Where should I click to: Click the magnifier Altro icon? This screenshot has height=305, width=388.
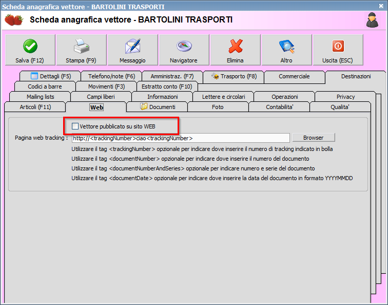(287, 46)
